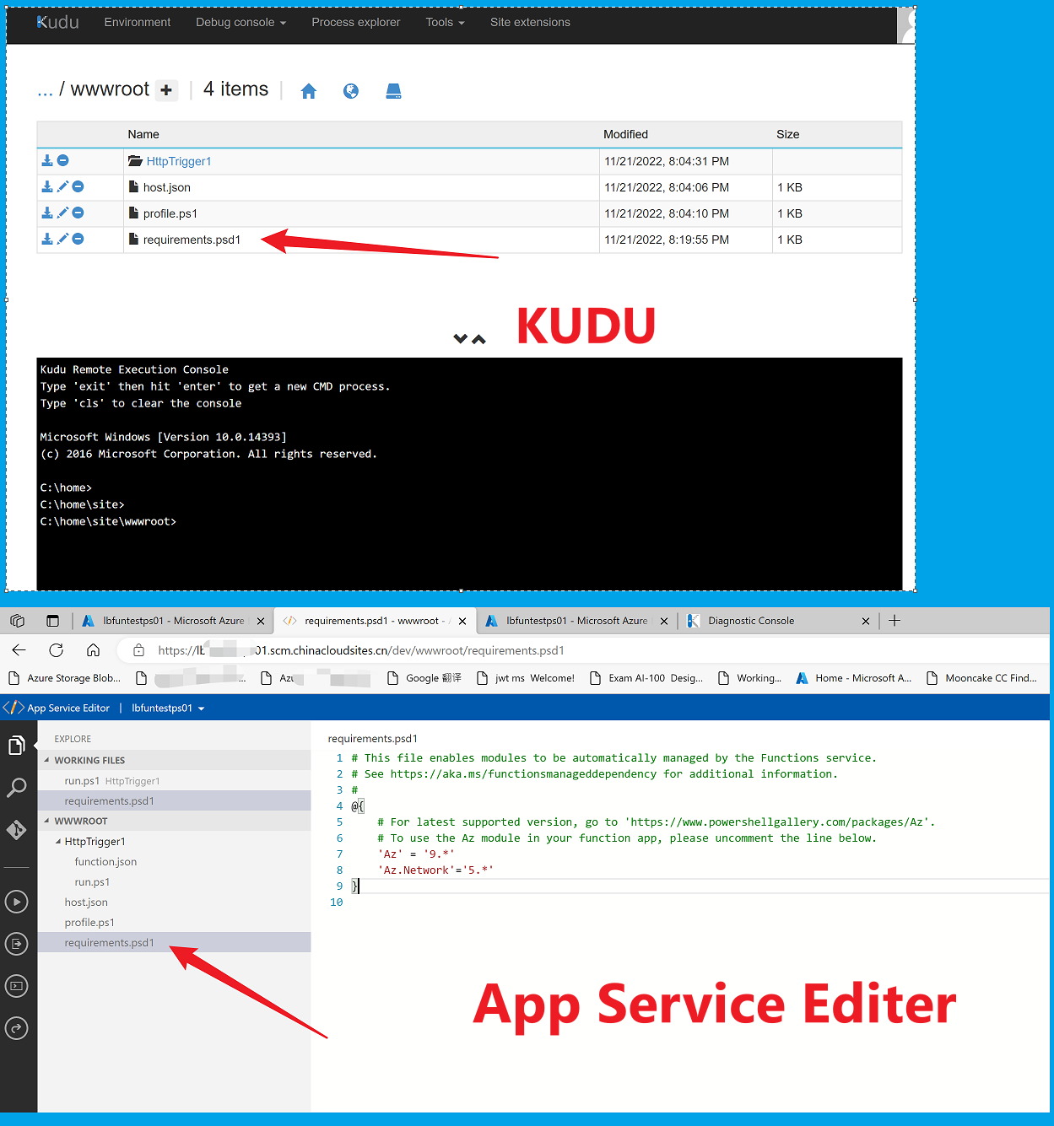Download the requirements.psd1 file in Kudu
1054x1126 pixels.
(x=47, y=239)
